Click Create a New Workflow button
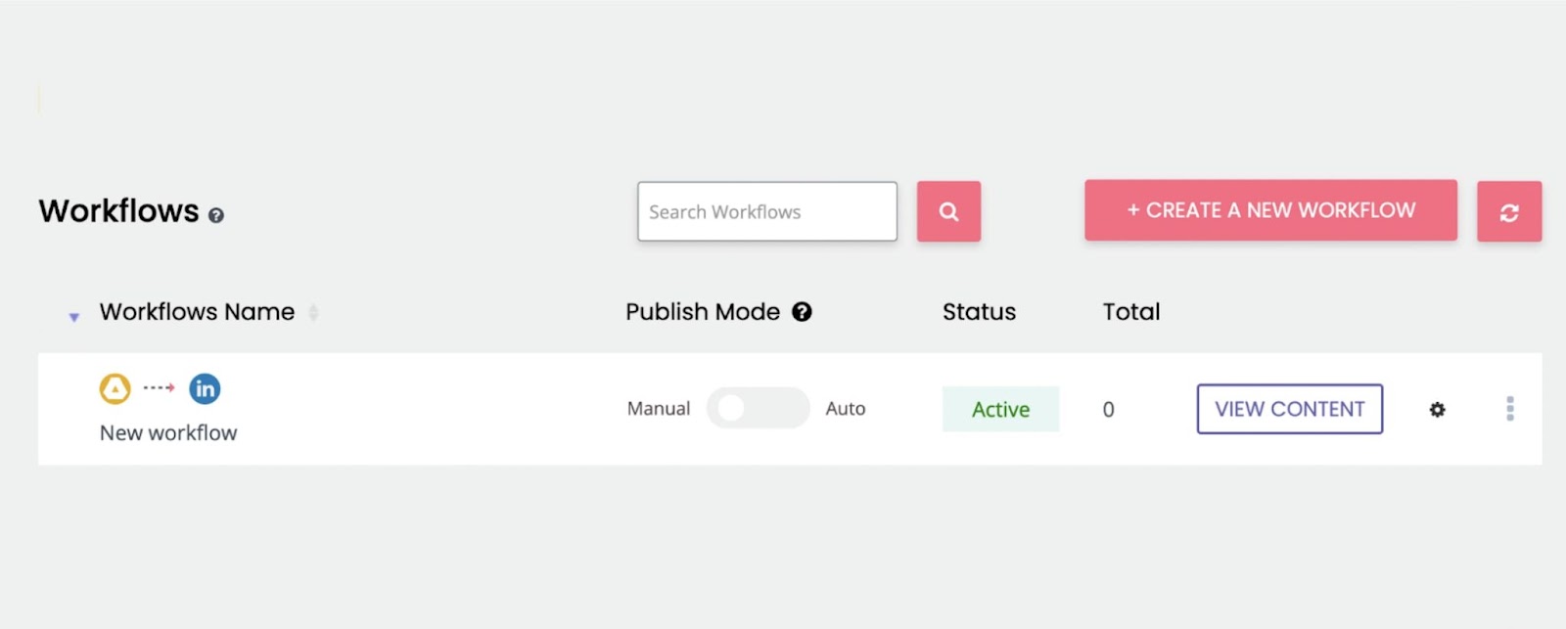 tap(1270, 210)
